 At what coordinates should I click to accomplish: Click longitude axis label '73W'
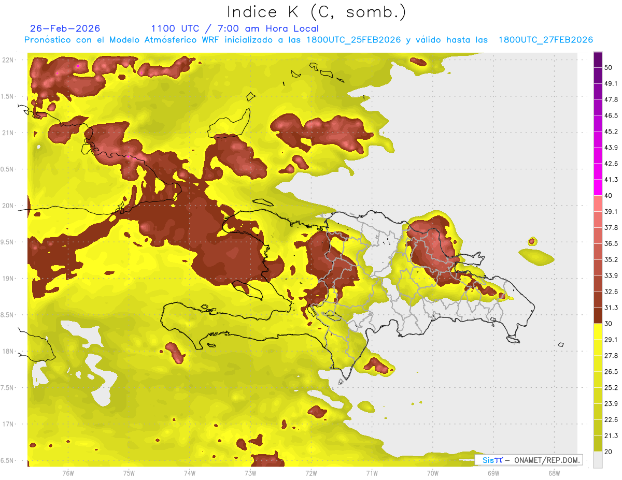tap(250, 473)
